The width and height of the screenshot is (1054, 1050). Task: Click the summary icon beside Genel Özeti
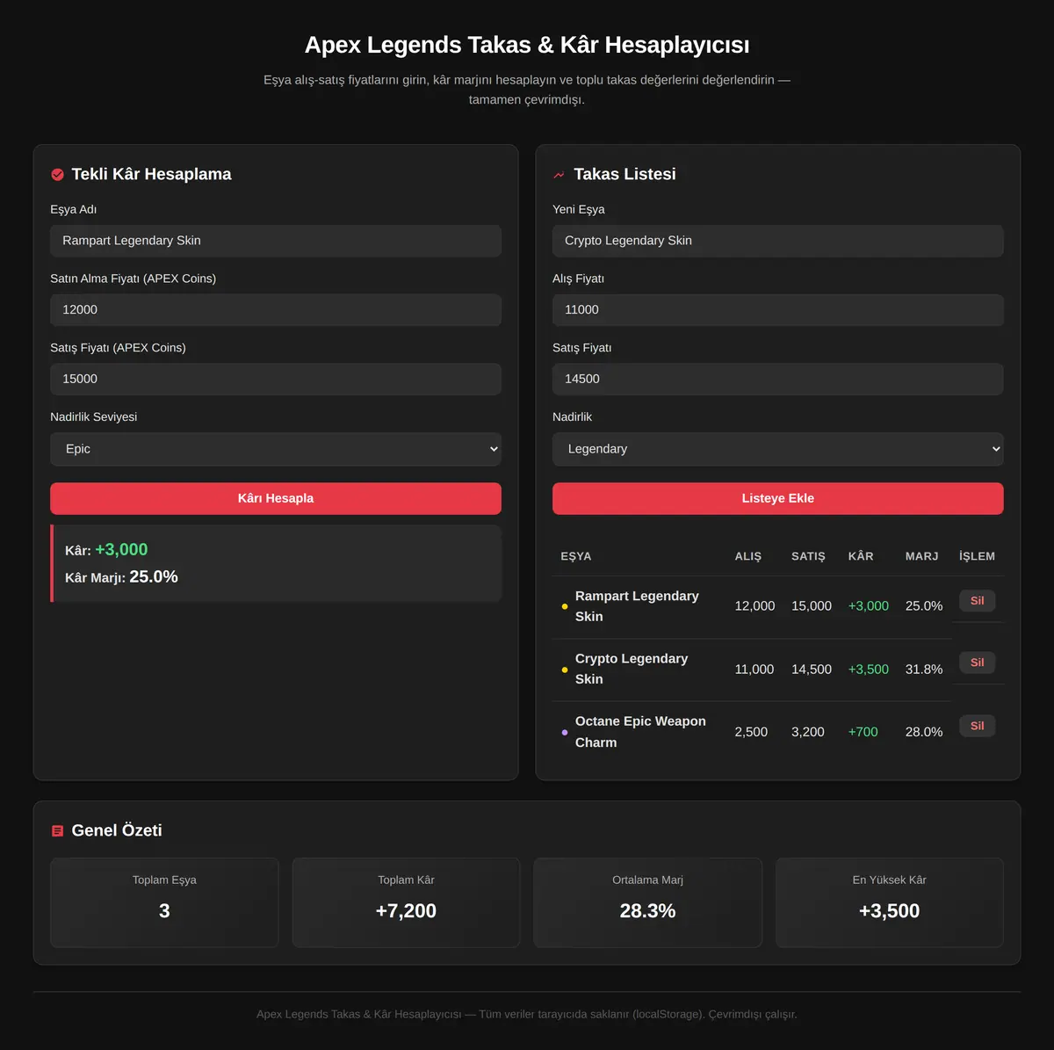click(58, 831)
